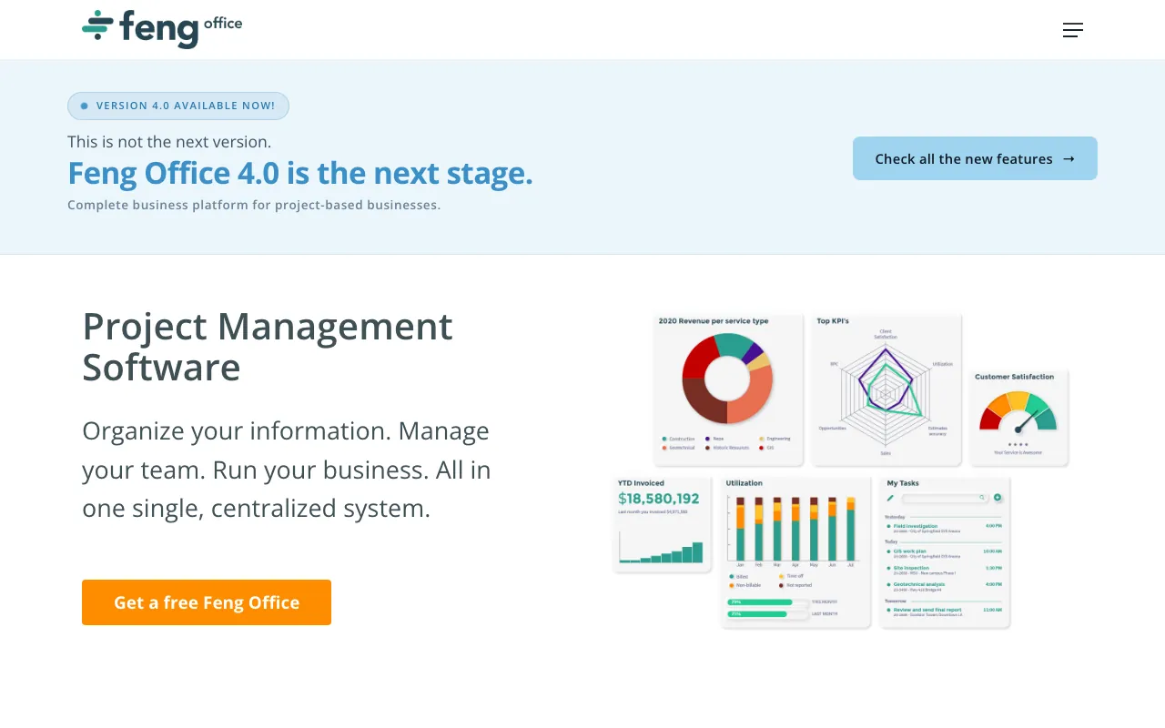This screenshot has height=728, width=1165.
Task: Click the 'Version 4.0 Available Now!' badge
Action: [178, 106]
